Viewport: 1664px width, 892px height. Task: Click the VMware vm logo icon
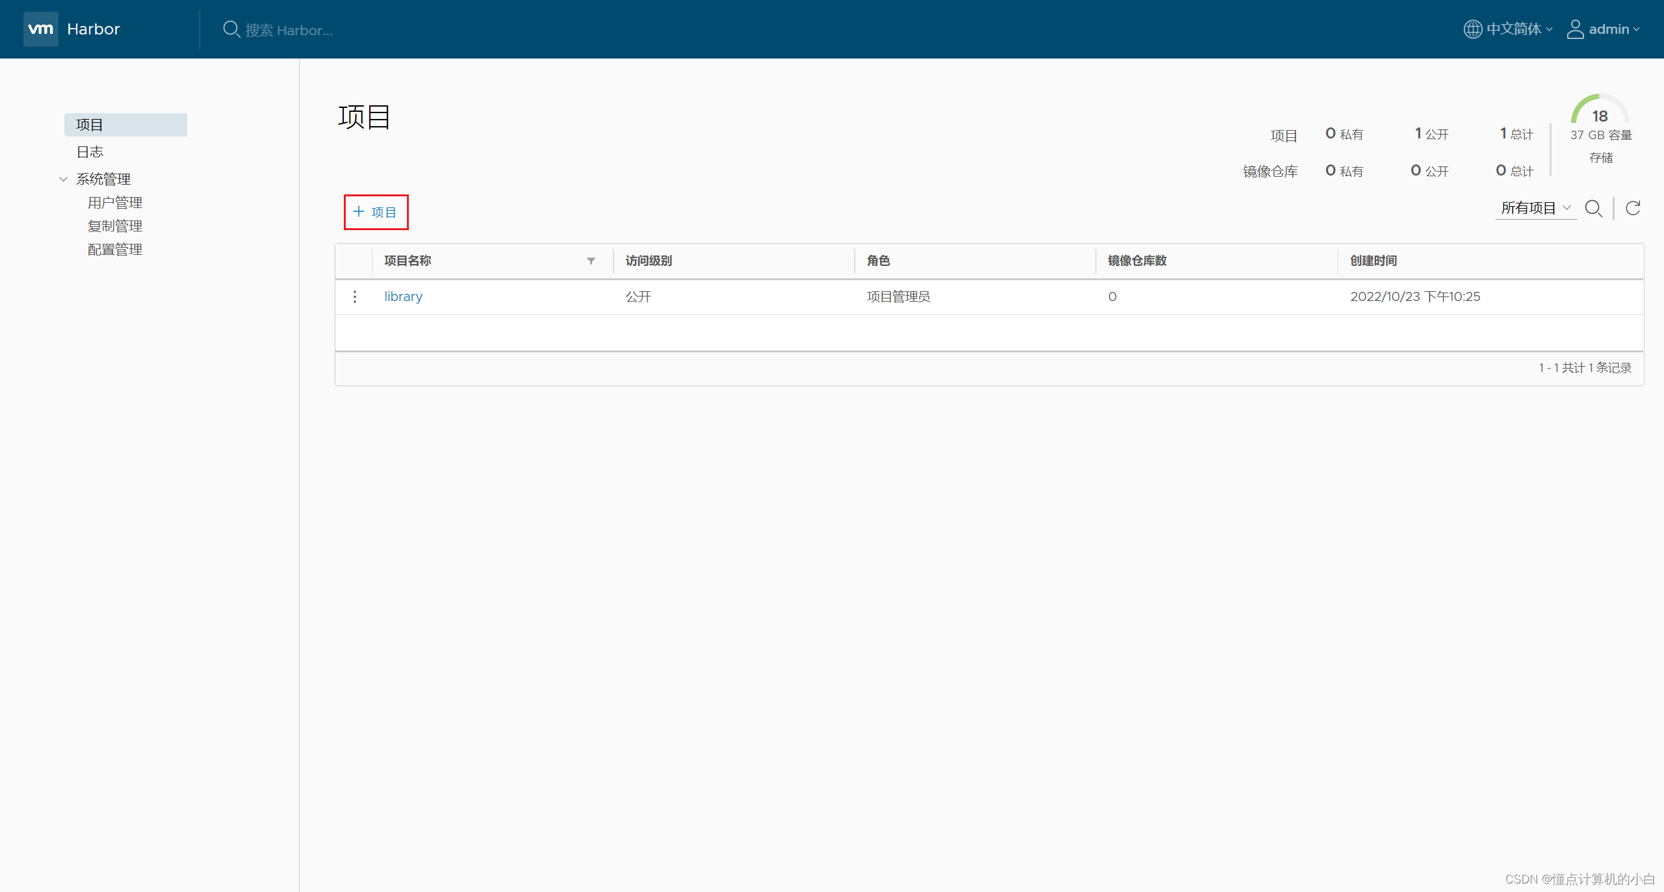tap(40, 29)
